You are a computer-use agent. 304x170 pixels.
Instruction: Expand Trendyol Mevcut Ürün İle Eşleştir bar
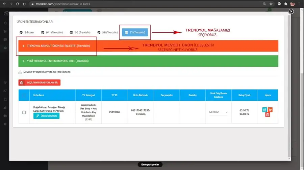(x=148, y=46)
